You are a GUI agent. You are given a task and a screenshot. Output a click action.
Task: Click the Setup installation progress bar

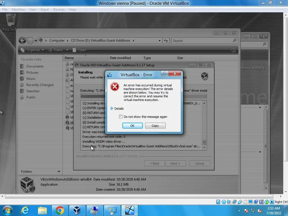click(143, 96)
